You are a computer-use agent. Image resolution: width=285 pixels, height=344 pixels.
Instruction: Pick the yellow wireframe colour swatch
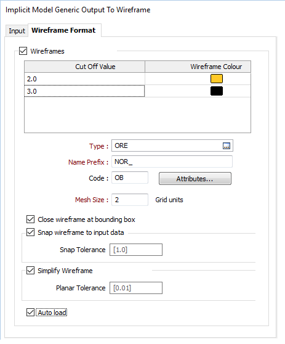click(217, 78)
